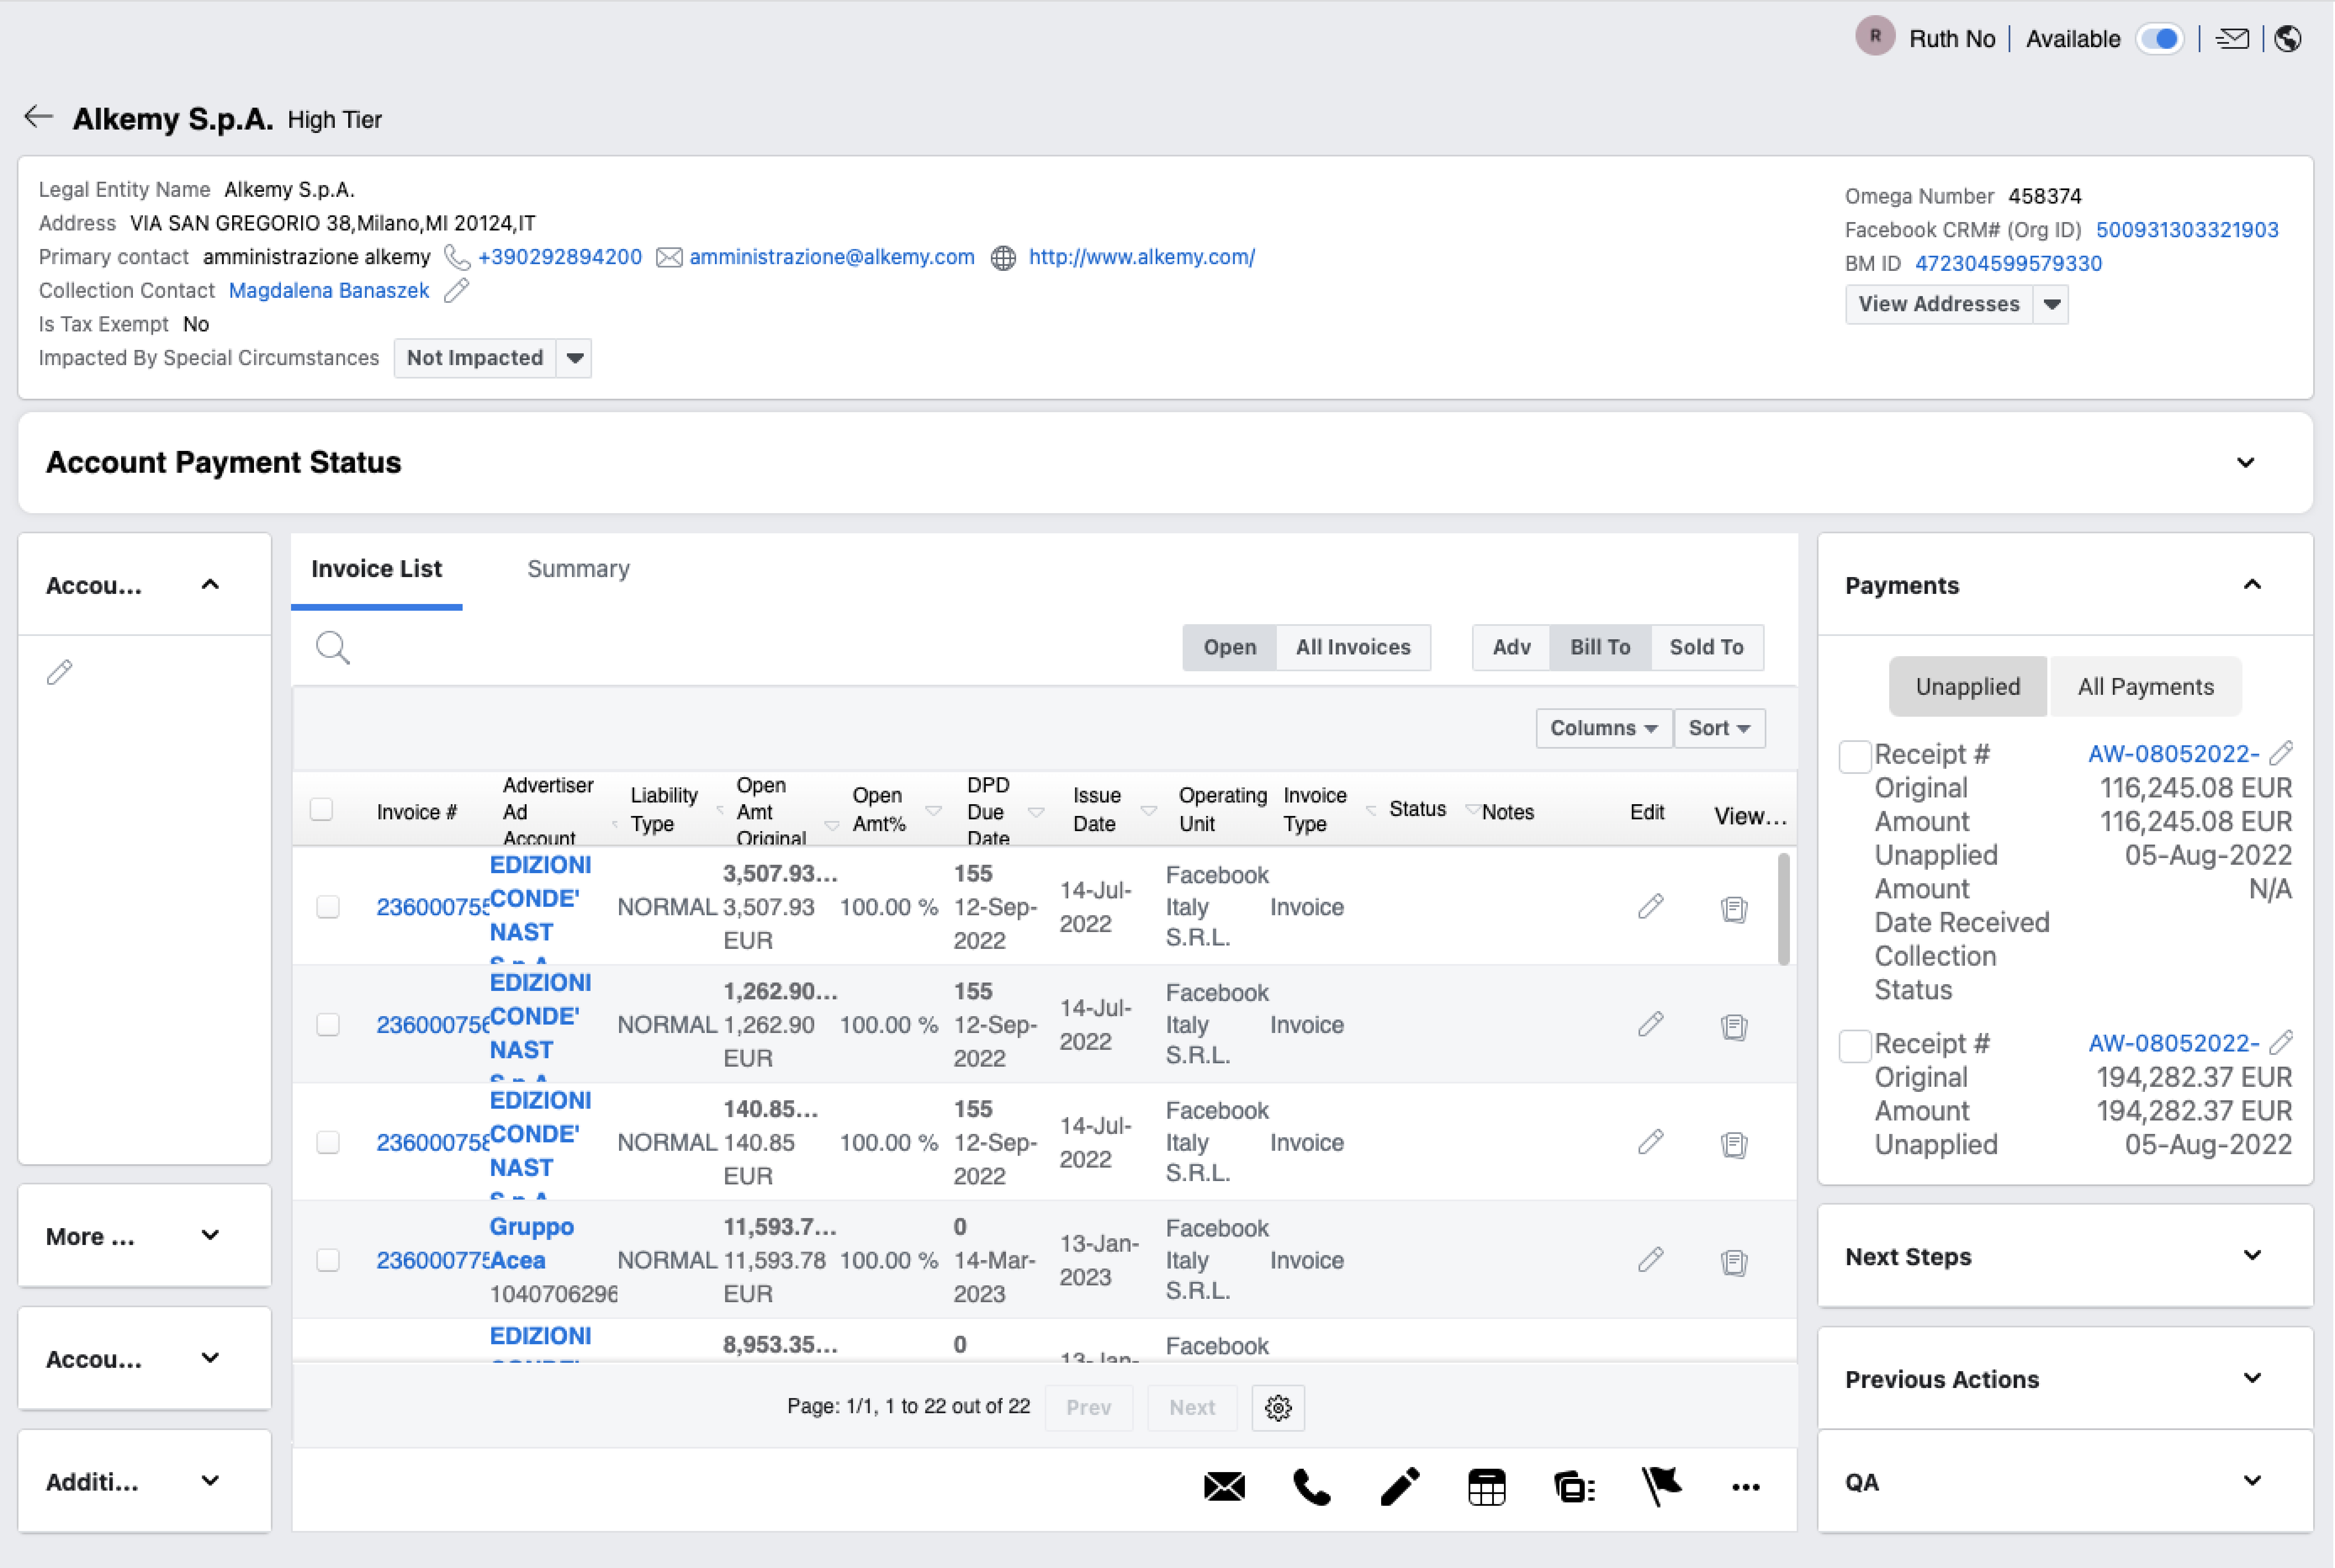
Task: Click the All Invoices filter button
Action: [x=1352, y=647]
